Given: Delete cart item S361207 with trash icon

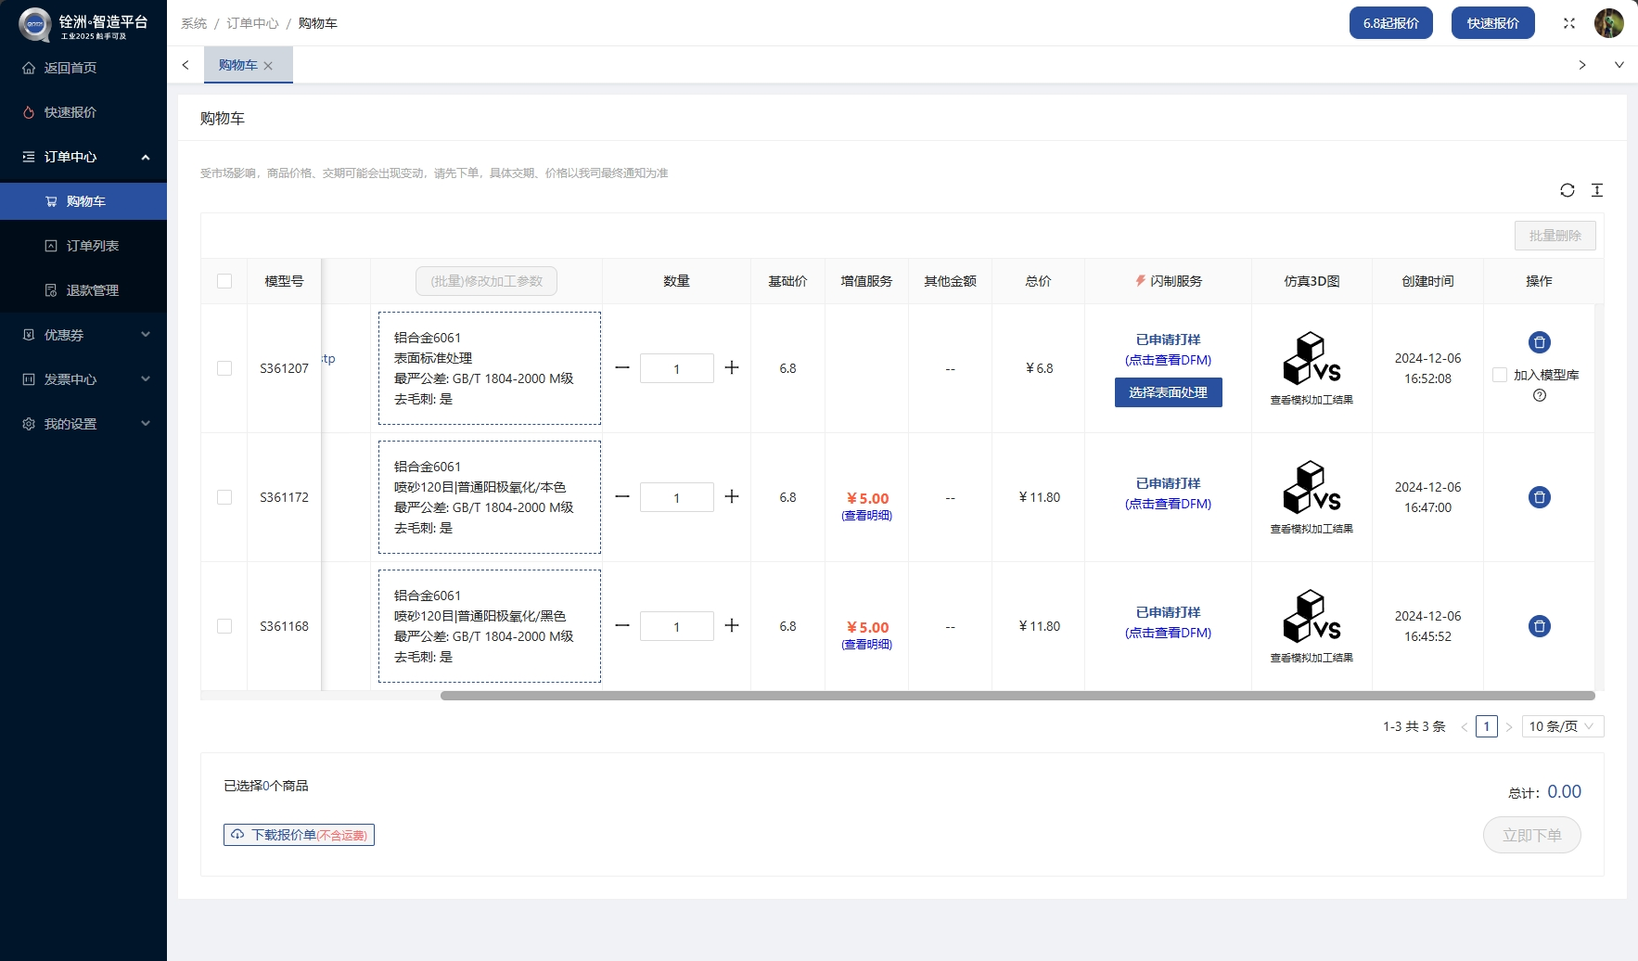Looking at the screenshot, I should point(1539,342).
